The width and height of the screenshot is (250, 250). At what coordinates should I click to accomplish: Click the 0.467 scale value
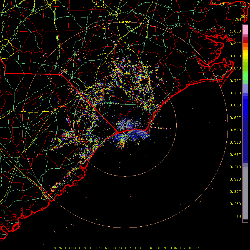[x=235, y=155]
